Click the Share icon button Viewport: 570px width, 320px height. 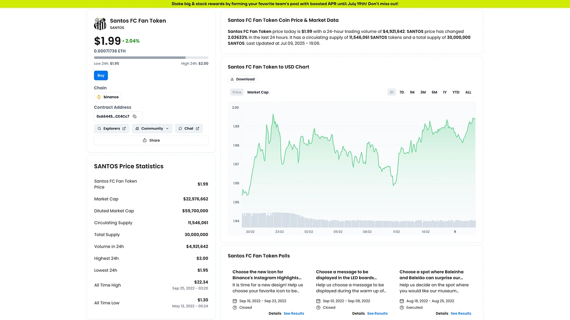coord(145,141)
